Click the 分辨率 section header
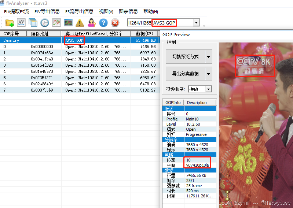This screenshot has width=293, height=208. click(x=190, y=140)
